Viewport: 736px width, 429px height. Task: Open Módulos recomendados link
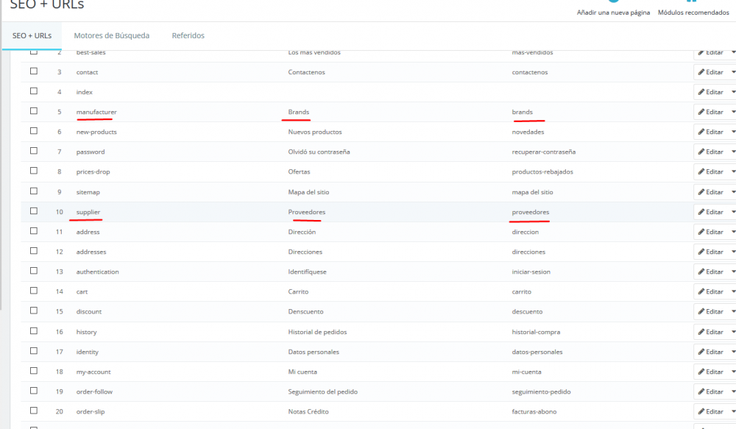tap(693, 13)
